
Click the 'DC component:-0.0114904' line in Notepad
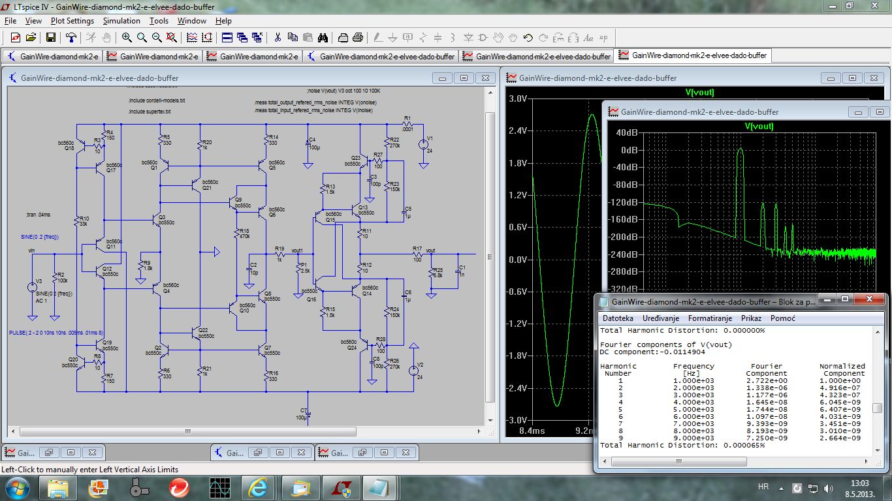tap(652, 352)
